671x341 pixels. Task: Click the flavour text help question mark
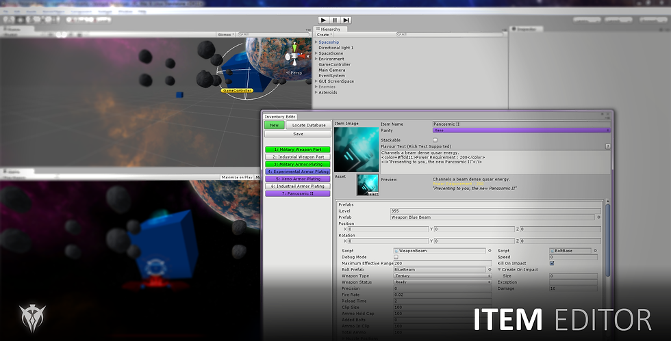(608, 146)
